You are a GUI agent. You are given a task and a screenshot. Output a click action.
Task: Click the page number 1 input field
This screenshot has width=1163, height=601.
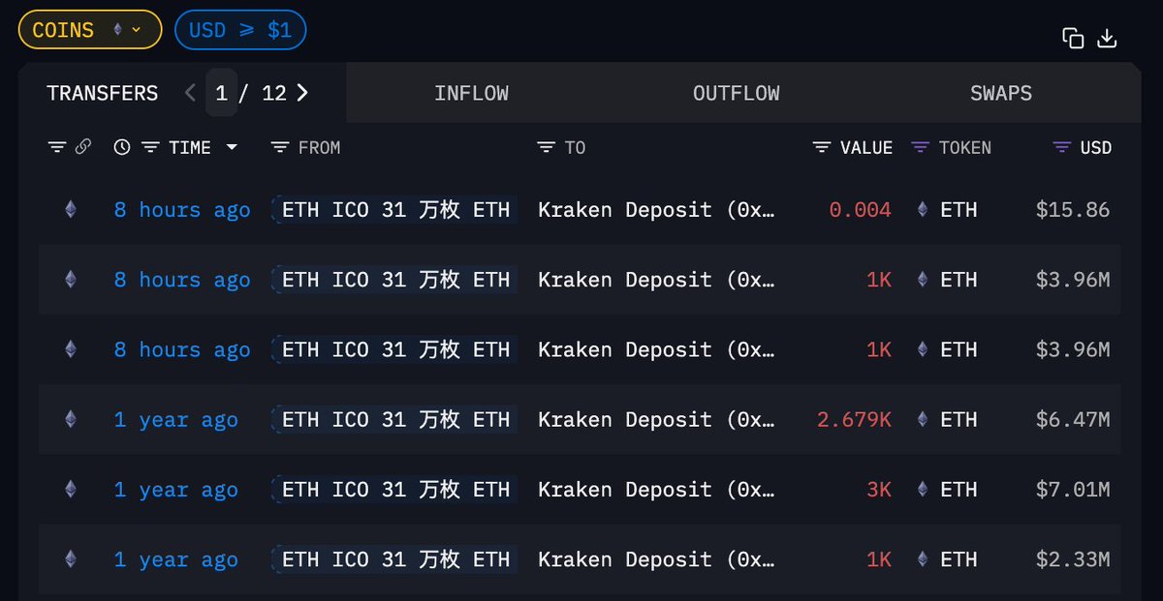(x=222, y=93)
